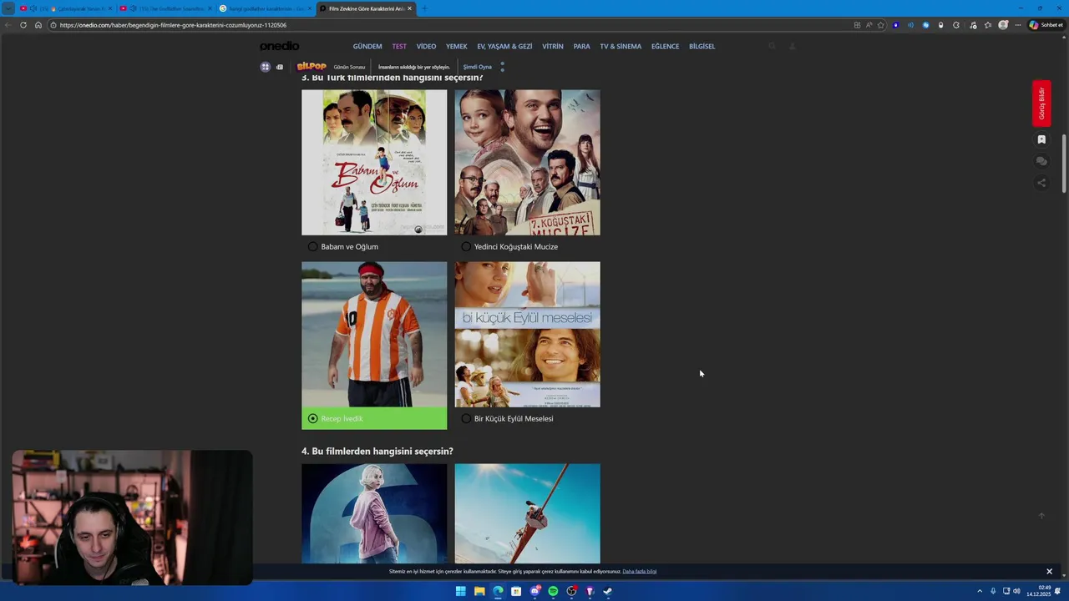This screenshot has width=1069, height=601.
Task: Open the browser settings three-dot menu
Action: click(1017, 25)
